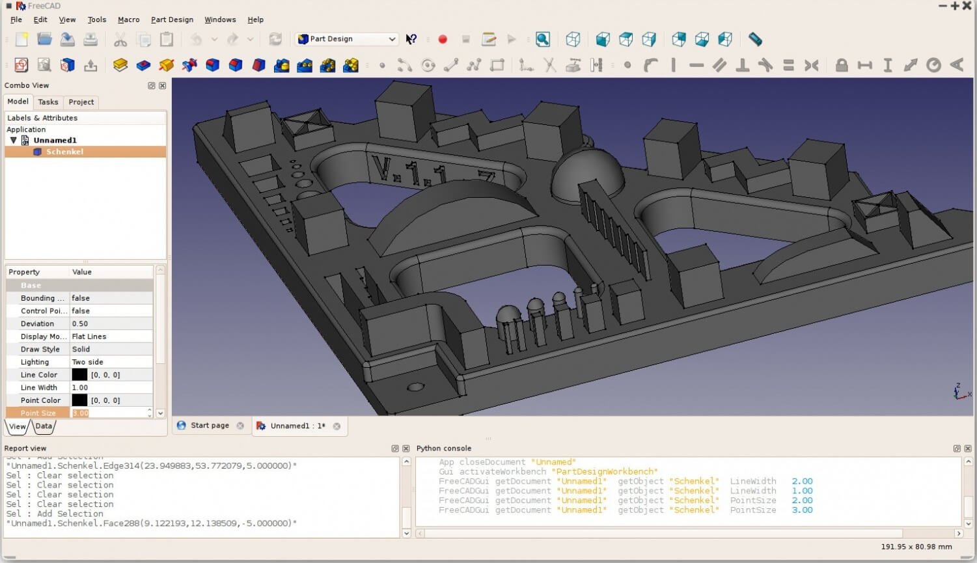Start macro recording with the red button
This screenshot has width=977, height=563.
coord(443,39)
